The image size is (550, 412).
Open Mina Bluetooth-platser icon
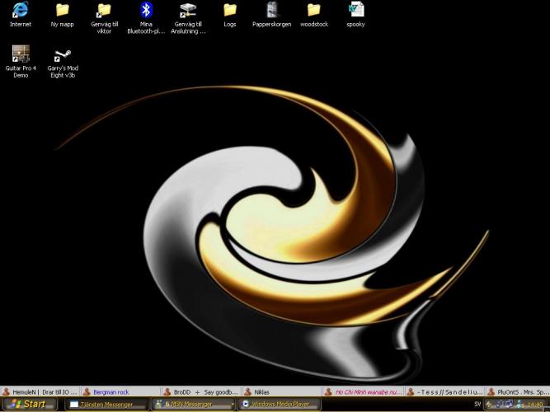point(146,11)
